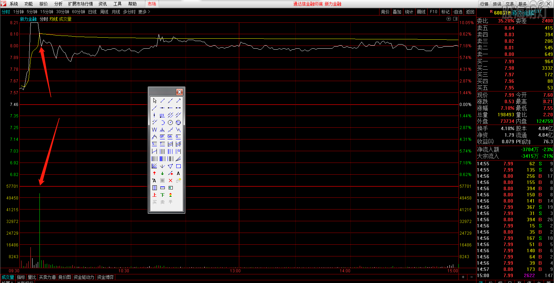Select the arrow line drawing tool

coord(178,100)
